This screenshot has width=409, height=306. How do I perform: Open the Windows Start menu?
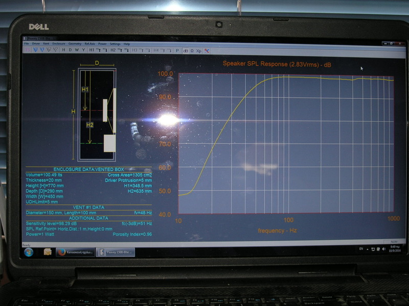pyautogui.click(x=29, y=252)
